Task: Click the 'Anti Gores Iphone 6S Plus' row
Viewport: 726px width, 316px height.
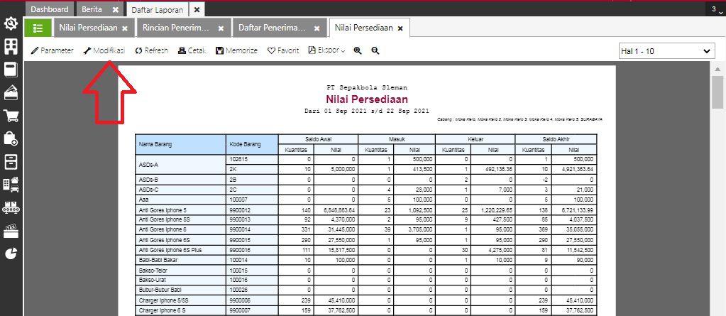Action: [365, 250]
